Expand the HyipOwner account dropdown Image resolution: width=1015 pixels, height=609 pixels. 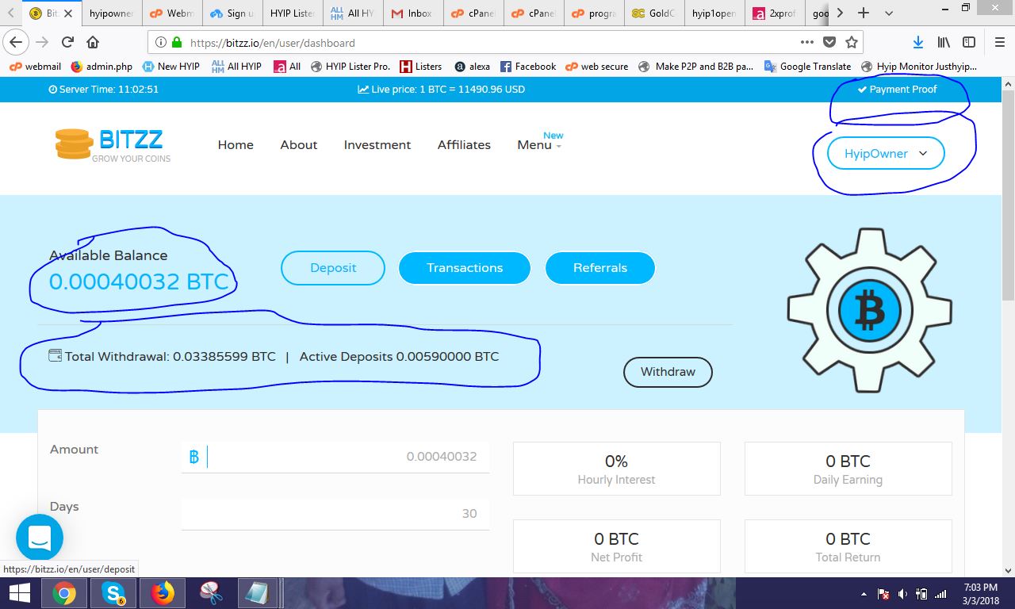(886, 154)
